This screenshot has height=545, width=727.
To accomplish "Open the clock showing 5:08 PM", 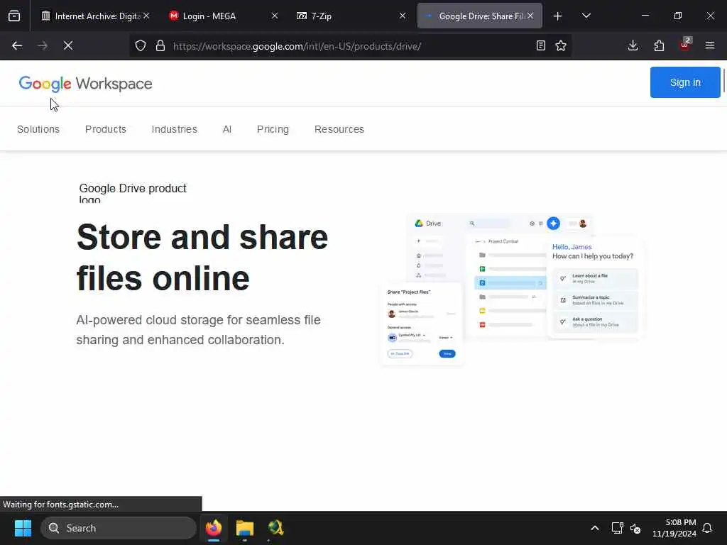I will 674,528.
